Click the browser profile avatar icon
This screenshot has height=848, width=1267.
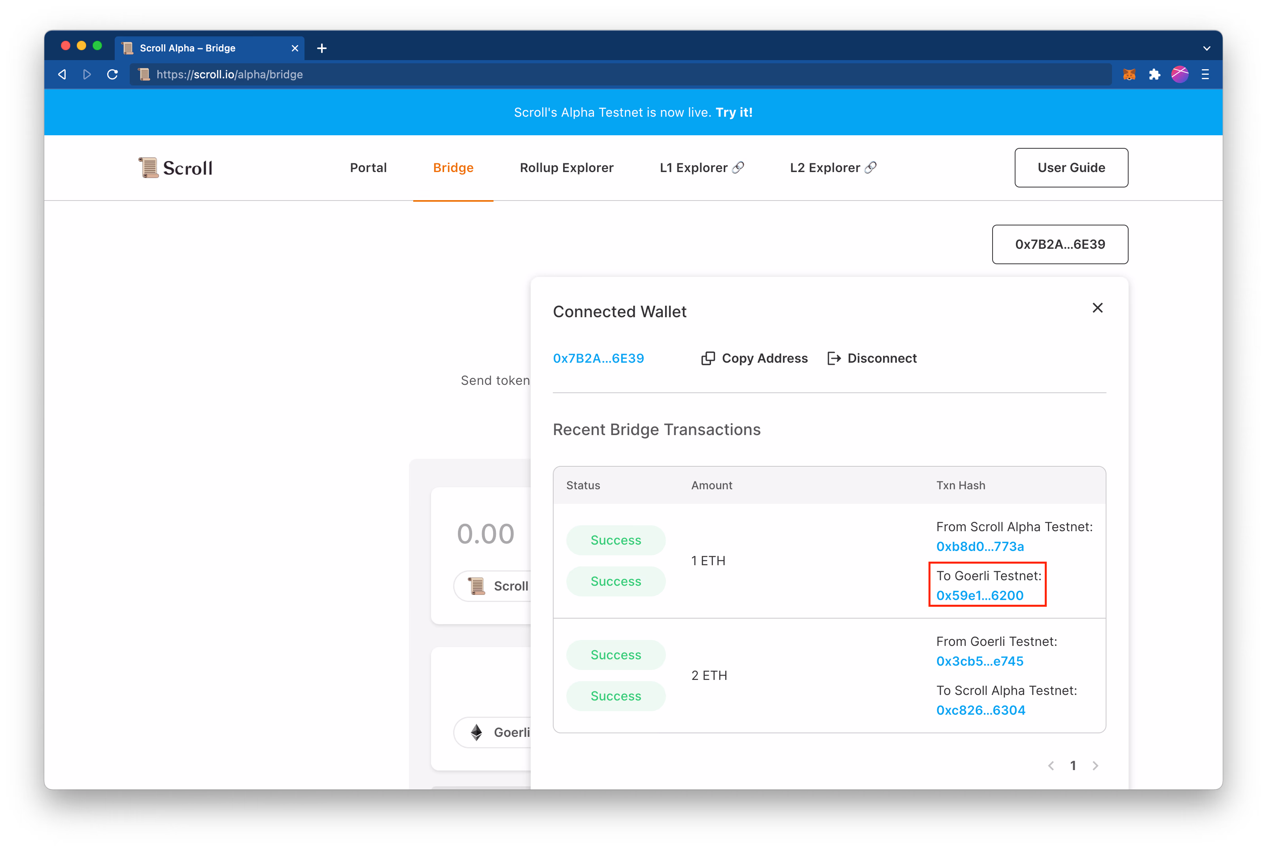(x=1180, y=75)
